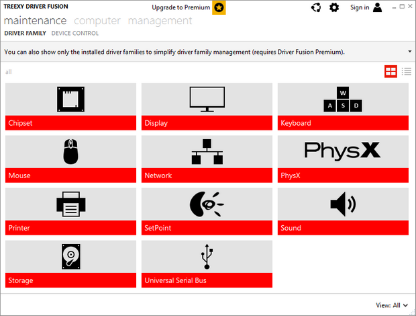Select the PhysX logo tile

point(342,151)
